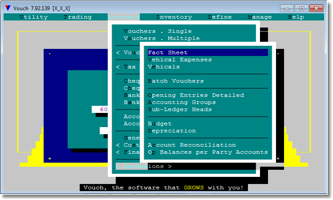333x200 pixels.
Task: Open the Utility menu
Action: click(x=33, y=17)
